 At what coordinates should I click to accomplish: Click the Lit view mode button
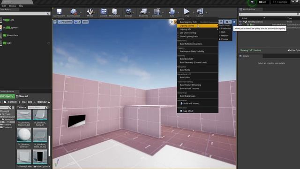[x=77, y=22]
